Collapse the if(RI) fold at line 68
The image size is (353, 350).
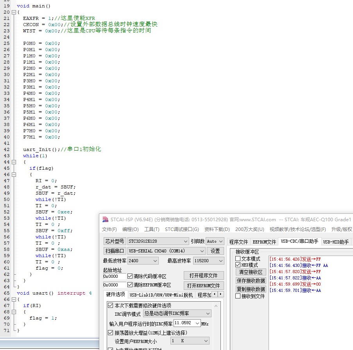(x=14, y=312)
